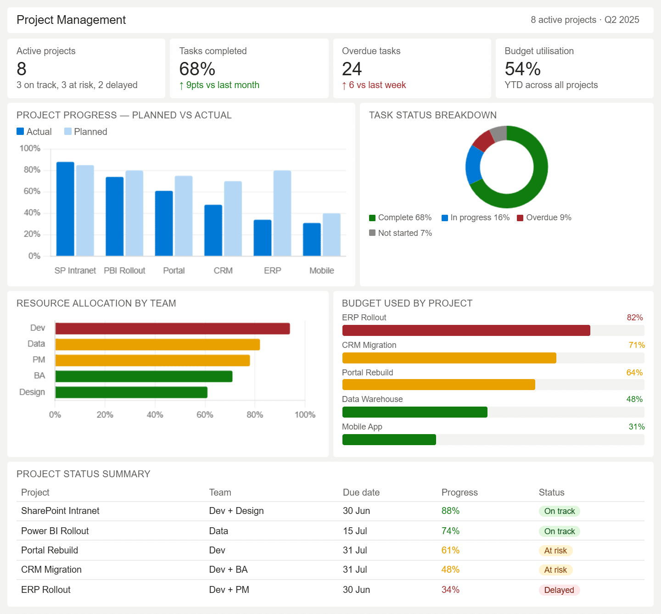Click the Progress column header
The width and height of the screenshot is (661, 614).
[x=459, y=492]
